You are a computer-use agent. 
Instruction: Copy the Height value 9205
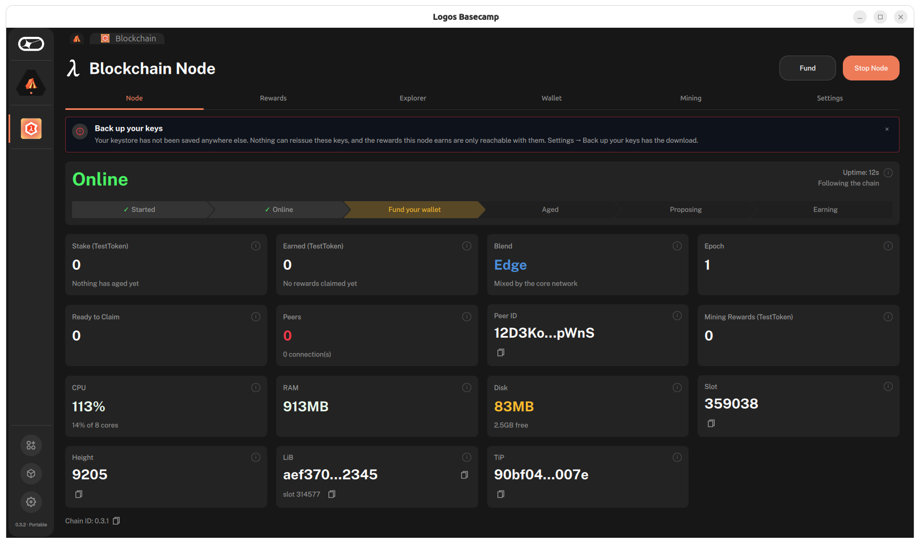coord(79,494)
